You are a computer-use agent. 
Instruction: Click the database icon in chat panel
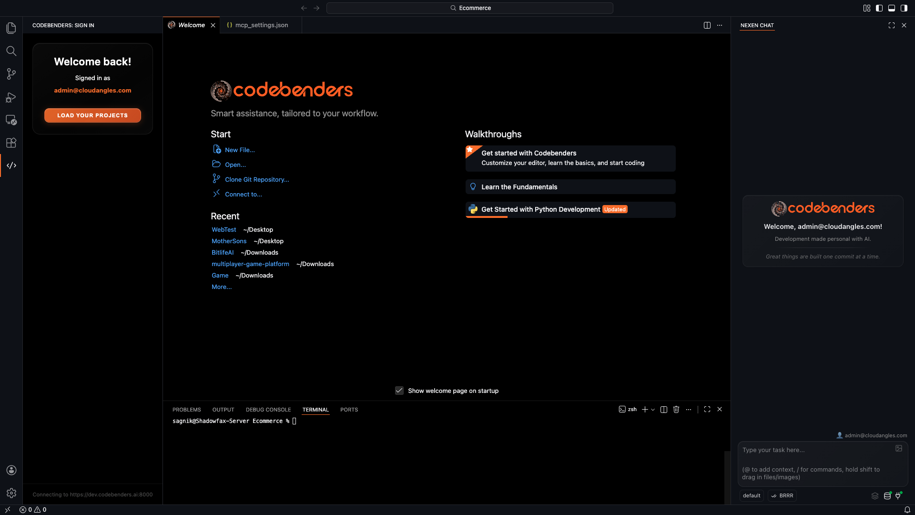pos(887,496)
